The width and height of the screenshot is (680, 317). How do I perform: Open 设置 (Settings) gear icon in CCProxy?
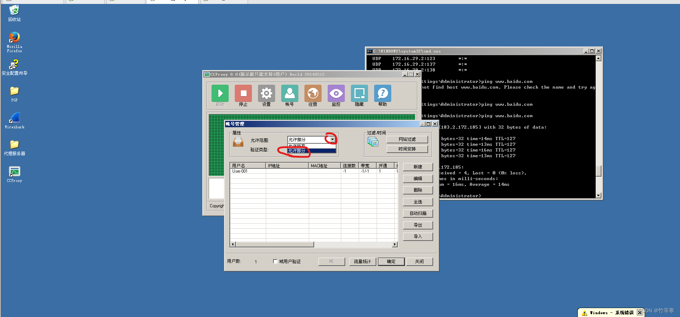267,94
